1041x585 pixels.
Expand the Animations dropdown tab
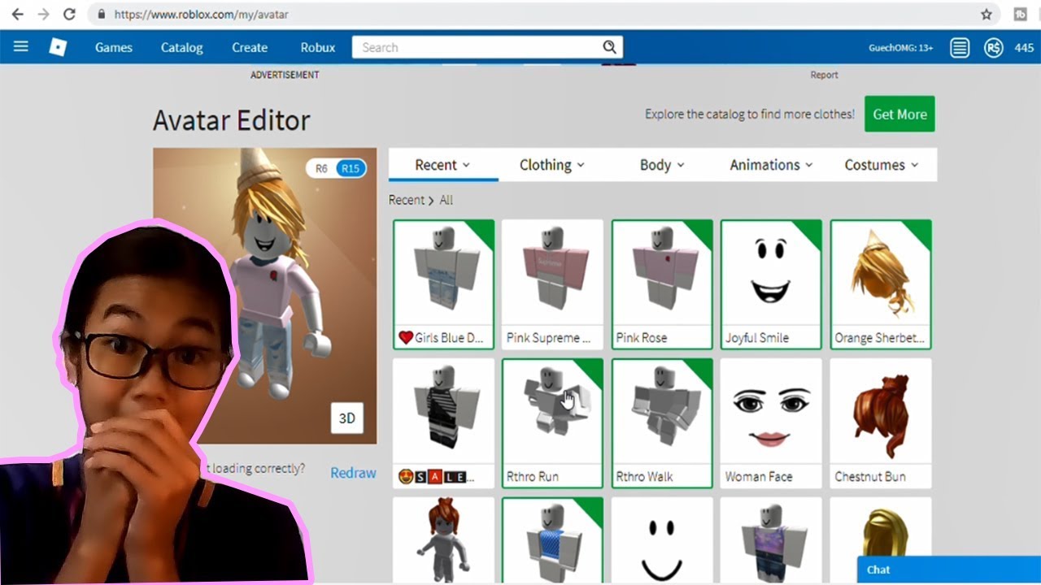tap(771, 165)
